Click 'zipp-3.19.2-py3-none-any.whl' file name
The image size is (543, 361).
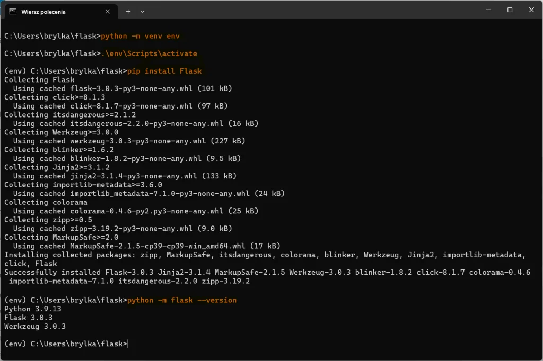[132, 229]
